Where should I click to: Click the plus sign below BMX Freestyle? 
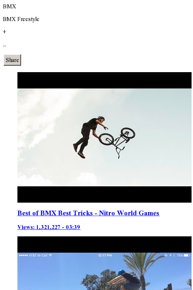(x=5, y=32)
